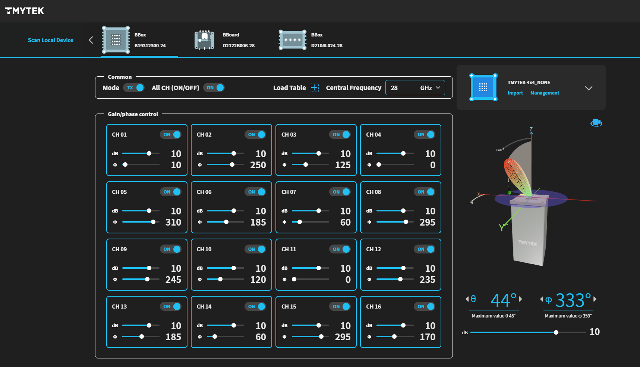640x367 pixels.
Task: Turn off CH 04
Action: tap(425, 135)
